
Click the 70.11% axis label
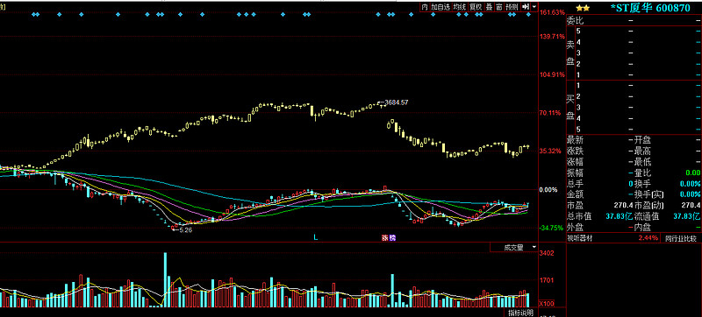pos(552,113)
